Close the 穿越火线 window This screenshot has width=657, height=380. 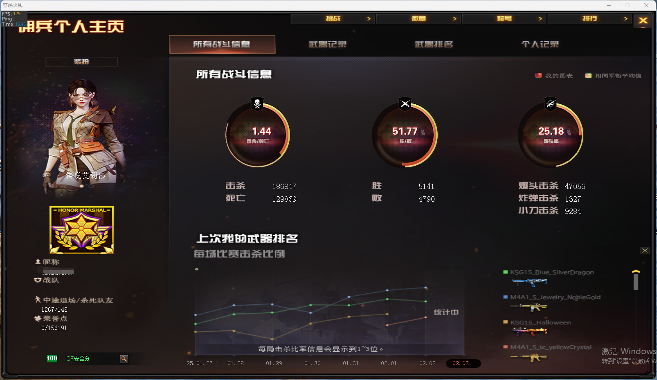point(646,5)
